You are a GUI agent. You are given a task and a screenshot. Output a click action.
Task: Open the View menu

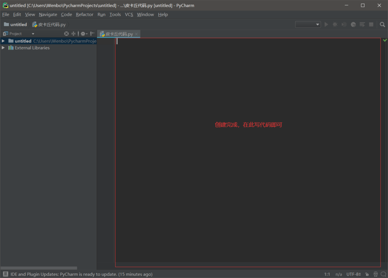click(30, 14)
